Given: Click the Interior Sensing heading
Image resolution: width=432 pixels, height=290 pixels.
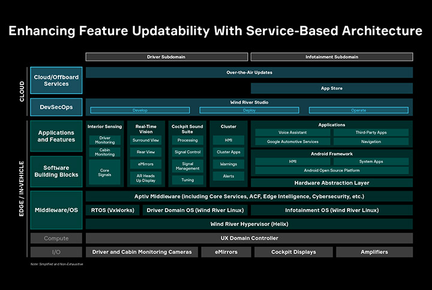Looking at the screenshot, I should pyautogui.click(x=104, y=126).
